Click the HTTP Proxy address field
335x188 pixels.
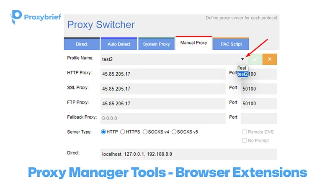[x=163, y=74]
